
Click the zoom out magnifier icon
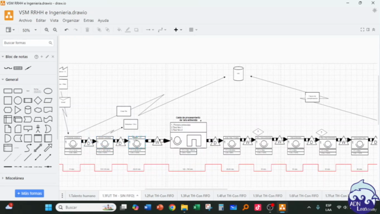[x=55, y=30]
